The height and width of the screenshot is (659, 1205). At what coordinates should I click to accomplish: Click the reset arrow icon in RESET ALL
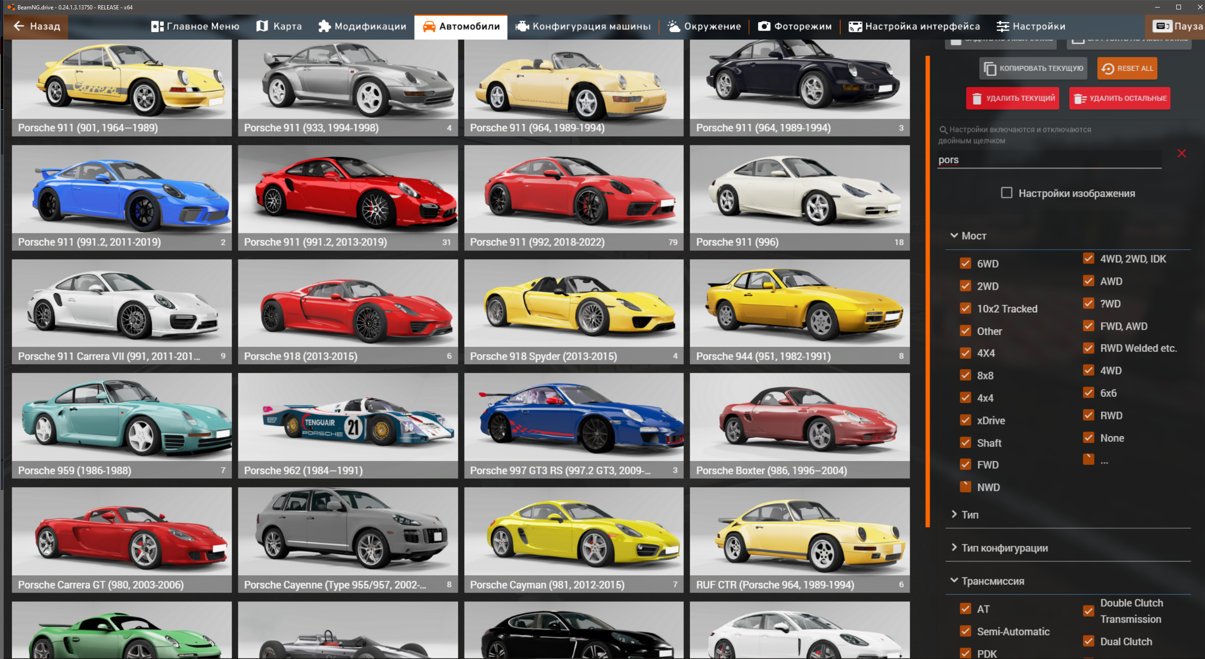point(1107,69)
